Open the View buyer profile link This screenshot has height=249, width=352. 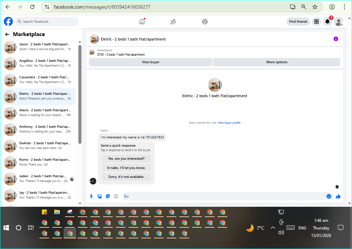click(229, 123)
